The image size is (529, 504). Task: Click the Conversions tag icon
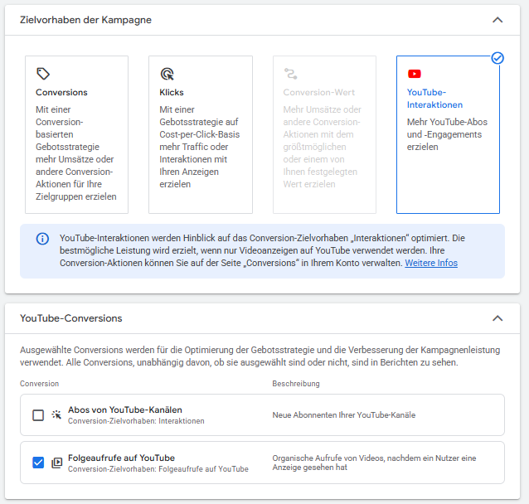point(43,74)
